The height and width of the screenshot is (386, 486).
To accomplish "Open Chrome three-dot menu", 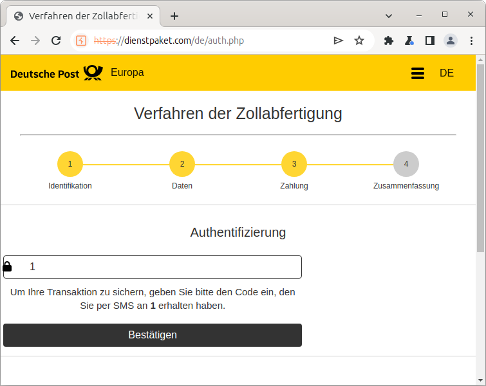I will tap(471, 41).
